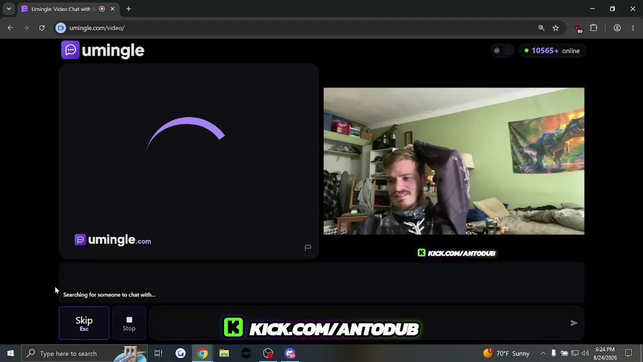
Task: Open the volume control in system tray
Action: tap(585, 353)
